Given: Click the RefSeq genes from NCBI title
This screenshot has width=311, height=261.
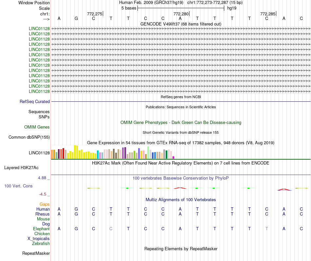Looking at the screenshot, I should point(181,97).
